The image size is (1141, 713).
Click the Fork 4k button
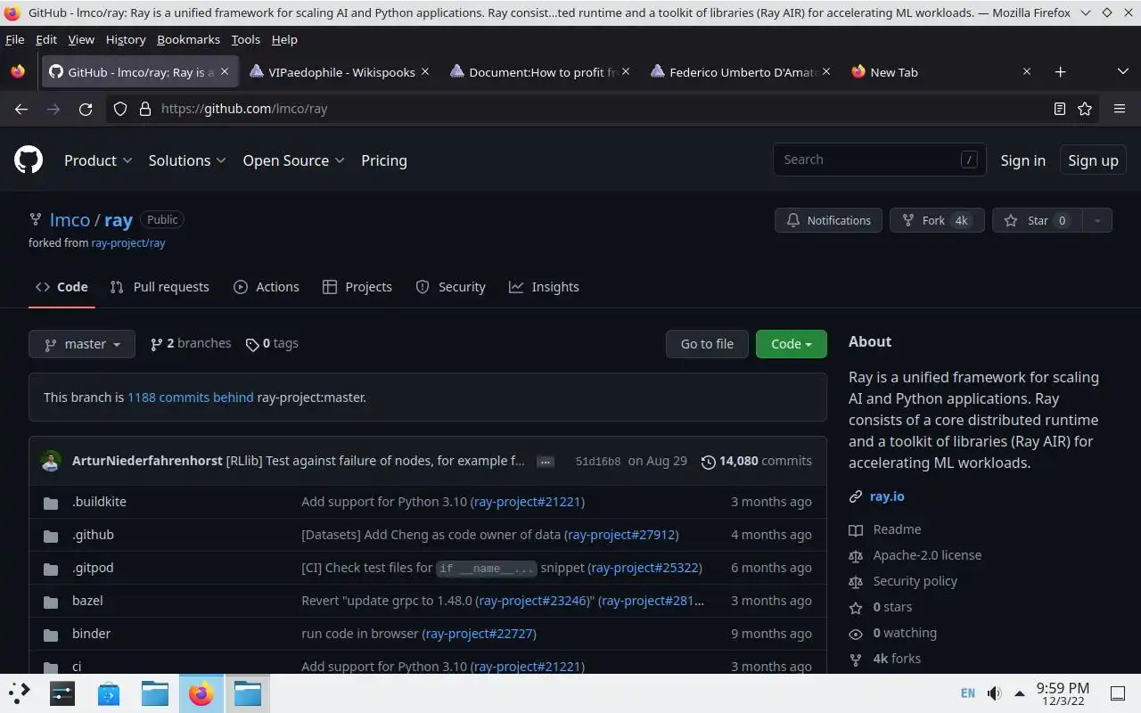click(937, 220)
